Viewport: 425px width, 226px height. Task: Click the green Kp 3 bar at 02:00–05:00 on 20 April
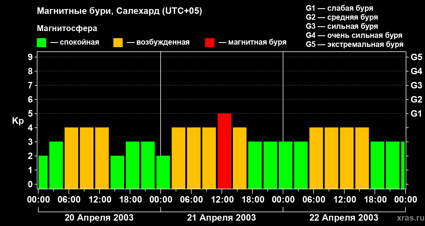click(56, 165)
